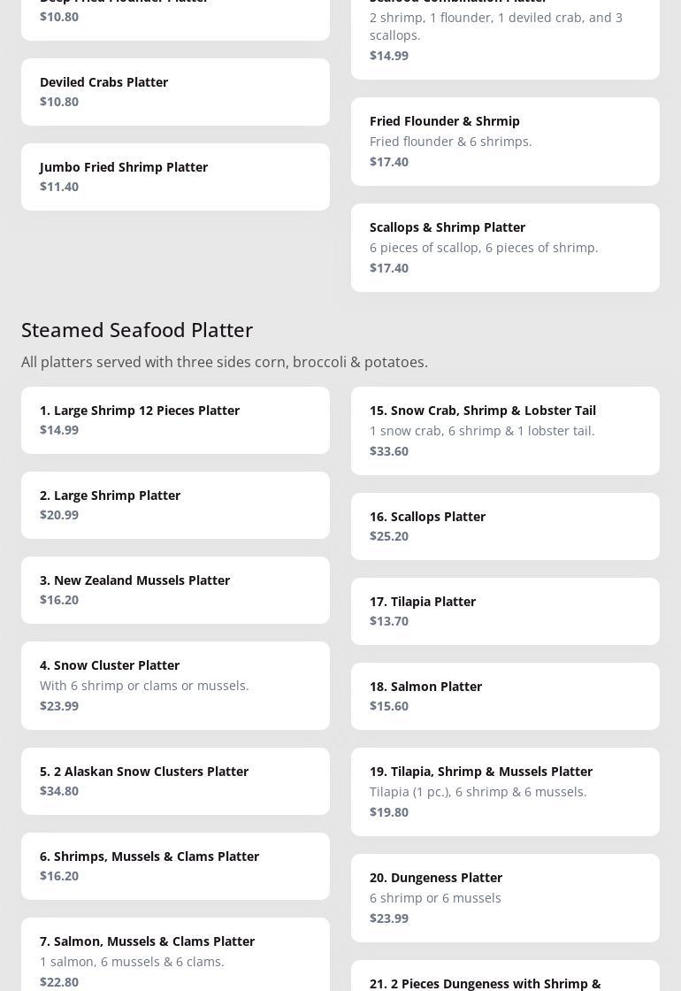The height and width of the screenshot is (991, 681).
Task: Open 2 Pieces Dungeness with Shrimp item
Action: point(505,979)
